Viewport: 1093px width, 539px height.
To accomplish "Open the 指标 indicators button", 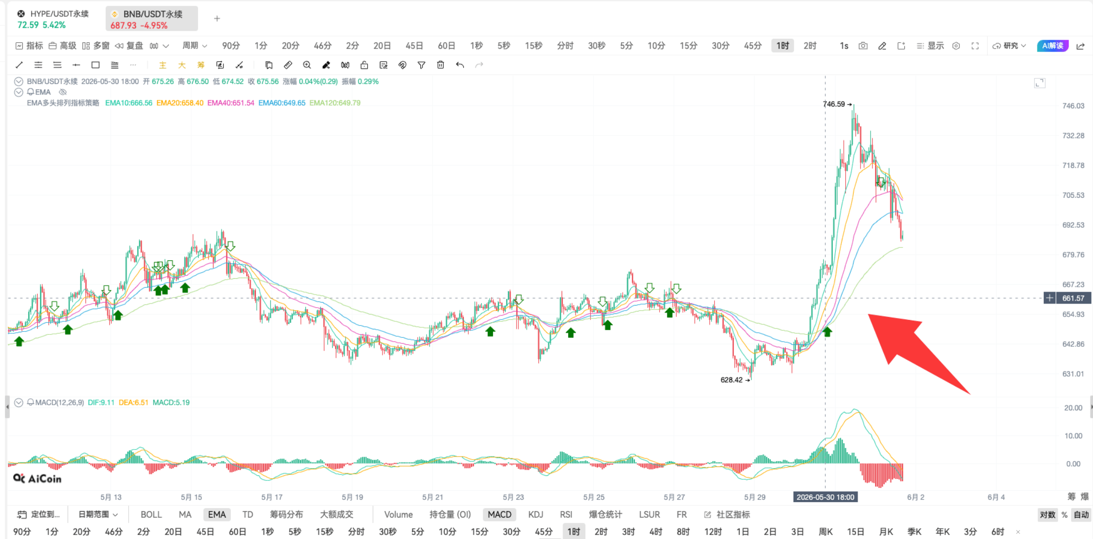I will [29, 46].
